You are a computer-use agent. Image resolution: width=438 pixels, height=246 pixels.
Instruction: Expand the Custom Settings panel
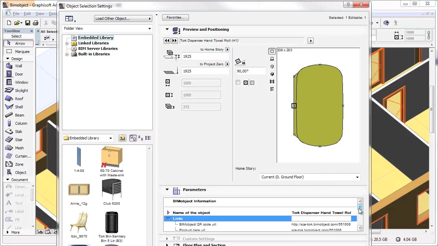167,239
